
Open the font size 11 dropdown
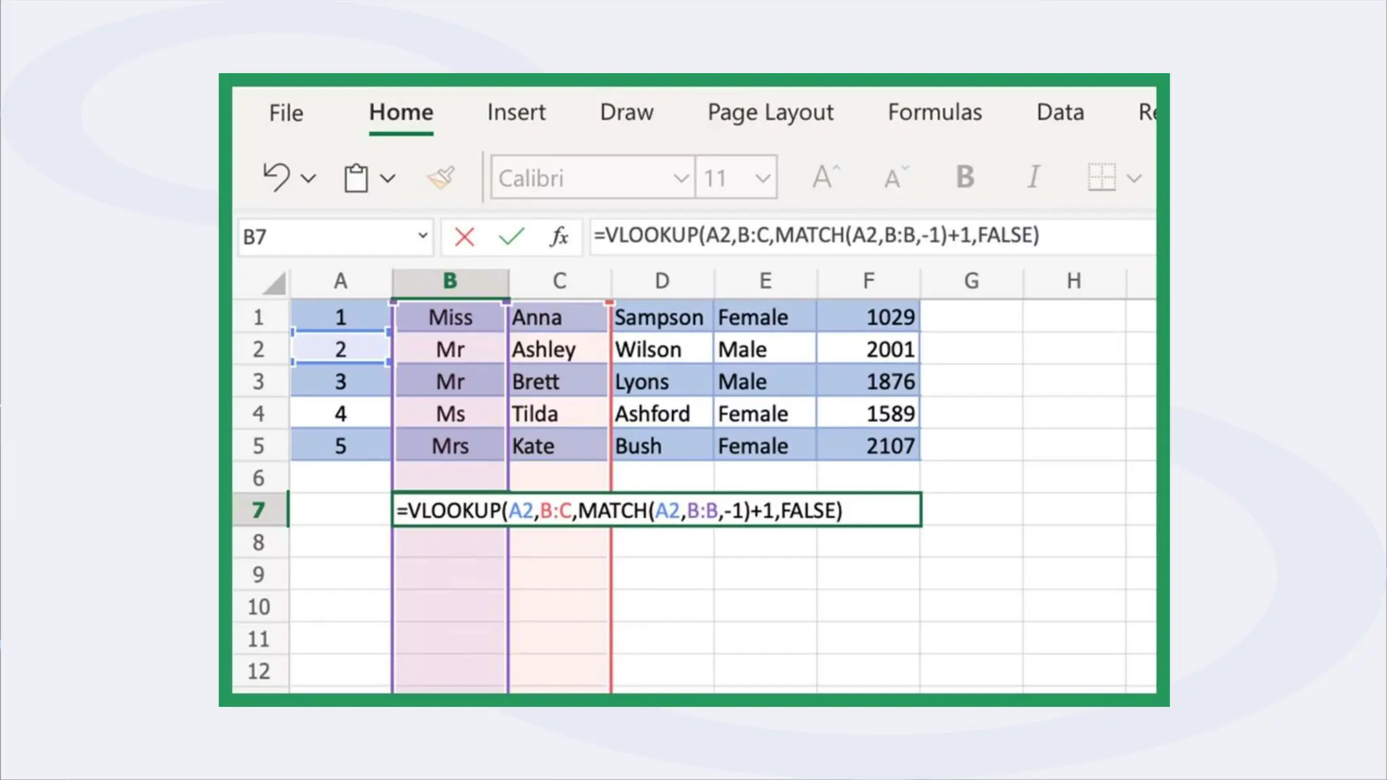point(763,179)
